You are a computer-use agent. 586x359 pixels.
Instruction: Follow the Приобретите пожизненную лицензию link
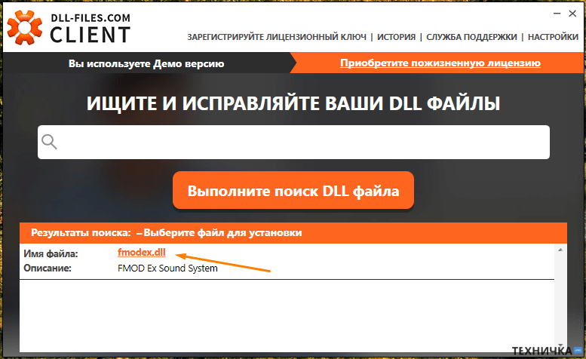tap(440, 63)
